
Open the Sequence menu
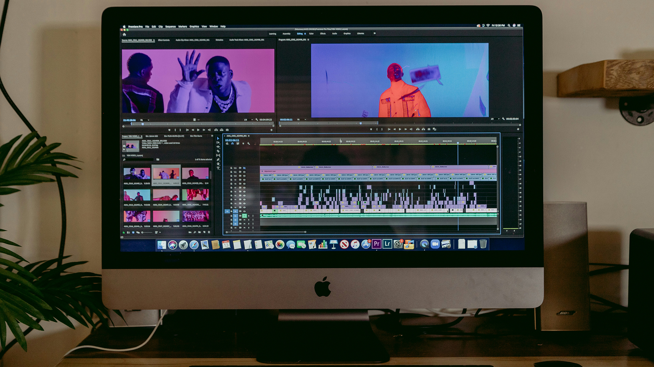tap(170, 27)
